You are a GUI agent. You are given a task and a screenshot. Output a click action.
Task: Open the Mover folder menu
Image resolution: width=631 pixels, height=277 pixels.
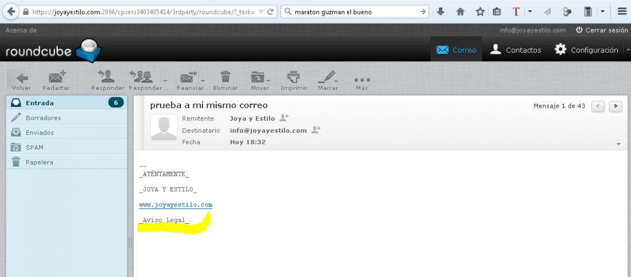pos(260,81)
